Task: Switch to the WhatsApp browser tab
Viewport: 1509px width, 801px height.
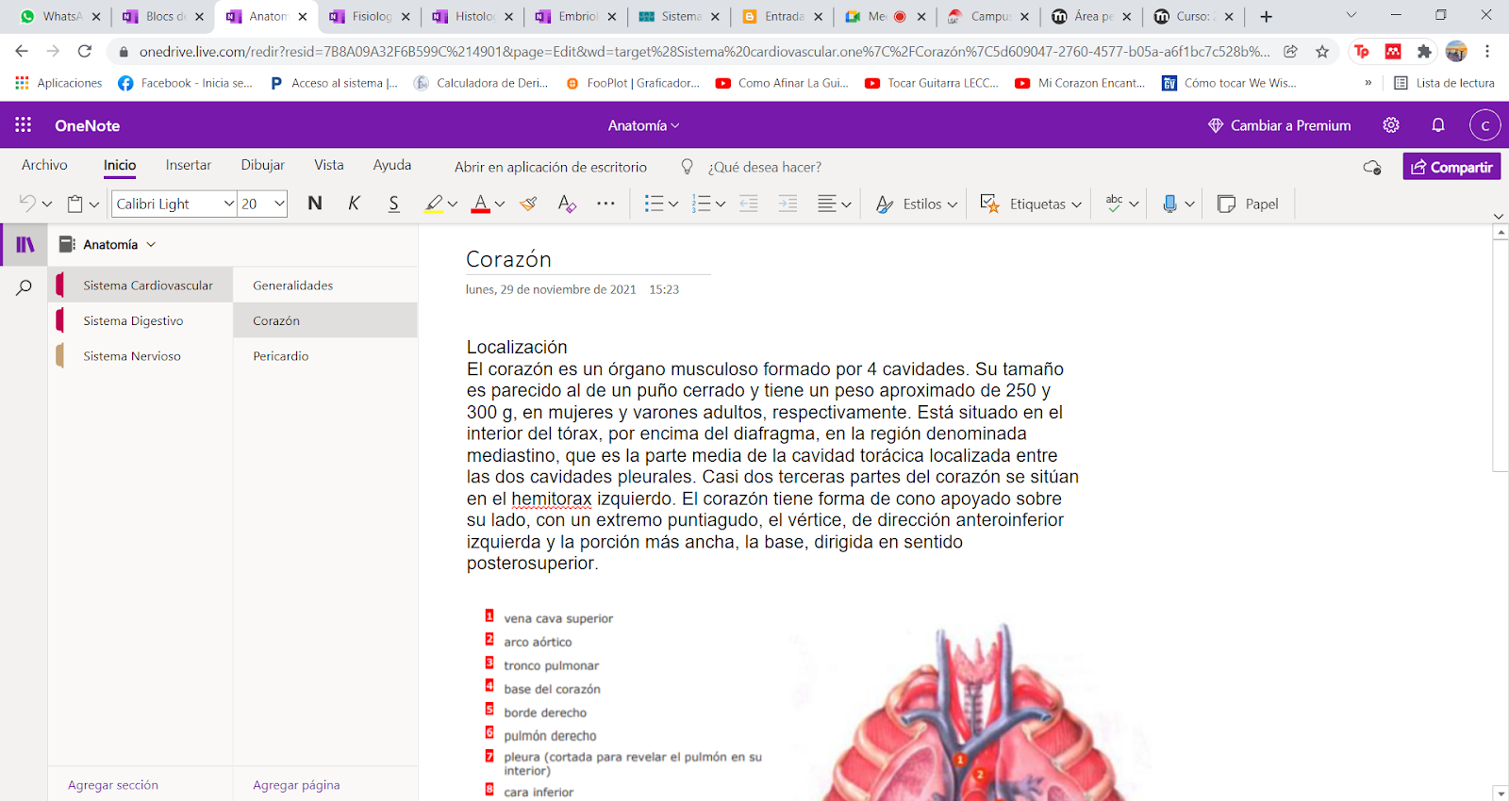Action: 60,16
